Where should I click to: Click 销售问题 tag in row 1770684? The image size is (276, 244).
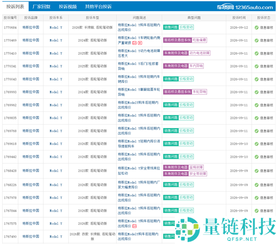[x=171, y=27]
